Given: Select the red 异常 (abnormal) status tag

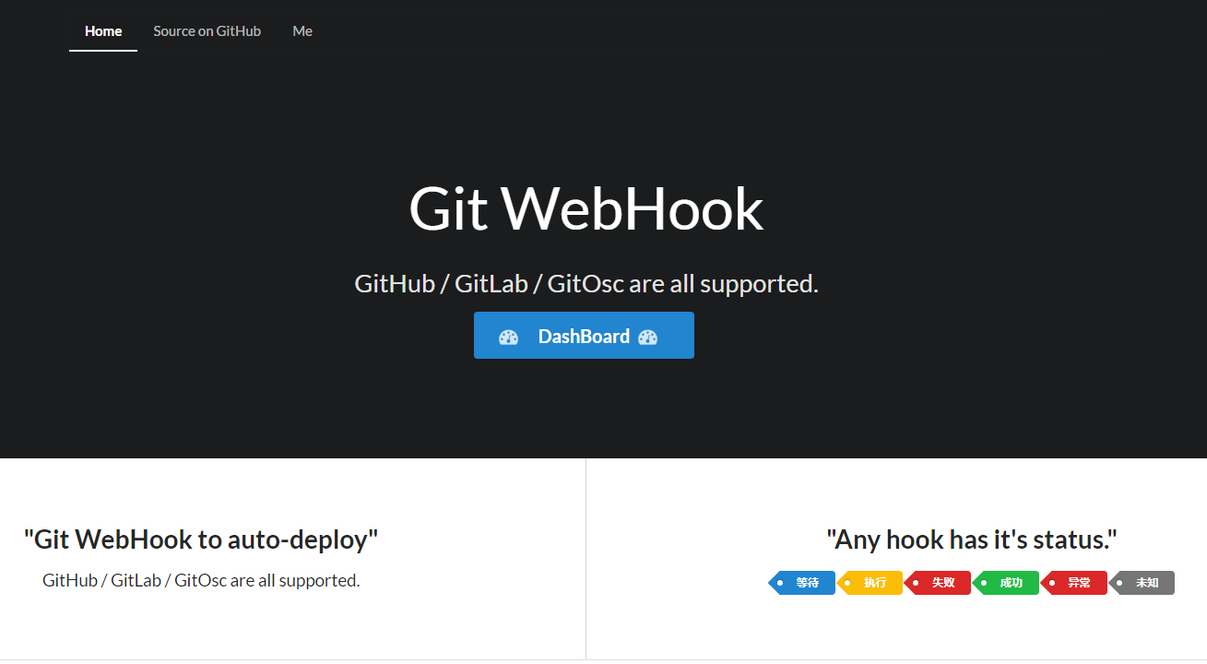Looking at the screenshot, I should 1078,582.
